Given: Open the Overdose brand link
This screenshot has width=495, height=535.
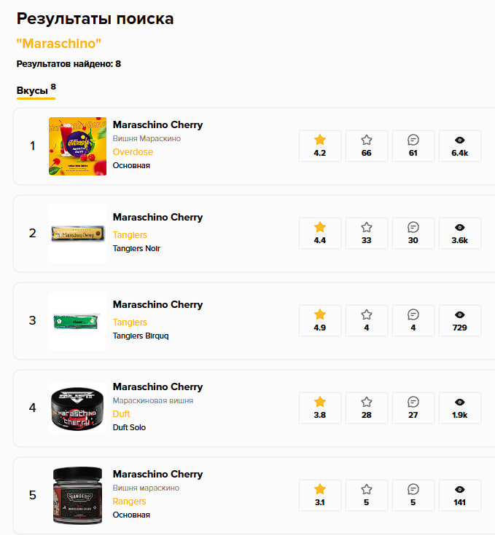Looking at the screenshot, I should [x=133, y=152].
